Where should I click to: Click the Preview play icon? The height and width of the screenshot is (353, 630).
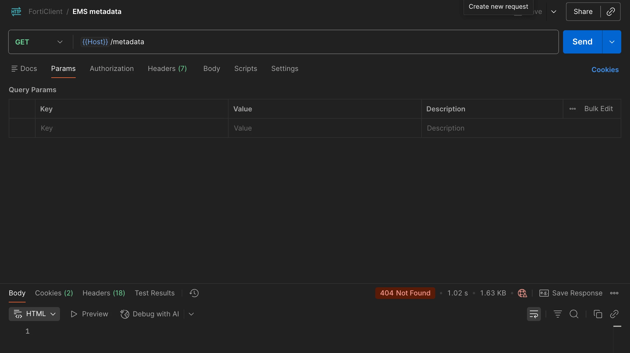pyautogui.click(x=74, y=314)
